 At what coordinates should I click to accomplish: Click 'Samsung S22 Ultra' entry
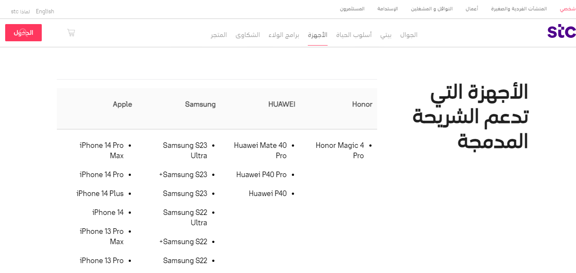pos(185,218)
